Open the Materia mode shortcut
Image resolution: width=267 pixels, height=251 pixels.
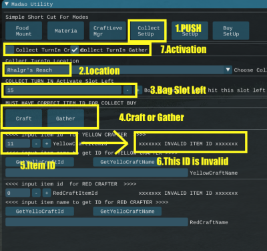tap(65, 31)
